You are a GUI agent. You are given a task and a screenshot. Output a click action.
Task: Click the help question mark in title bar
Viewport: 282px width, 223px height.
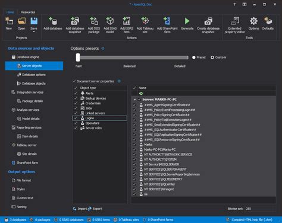pos(234,4)
